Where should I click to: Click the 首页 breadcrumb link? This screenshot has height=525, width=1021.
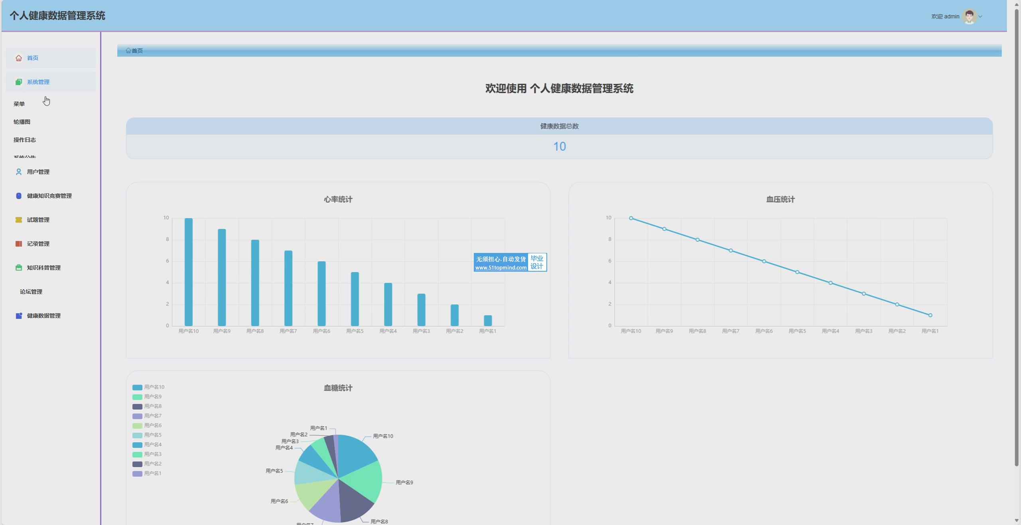coord(137,51)
